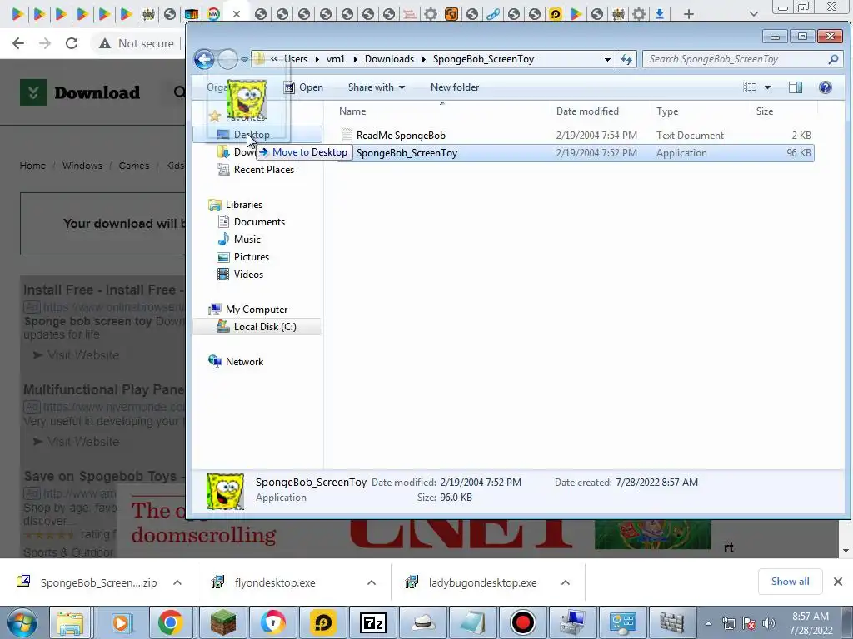Expand options for ladybugondesktop.exe download

point(566,582)
